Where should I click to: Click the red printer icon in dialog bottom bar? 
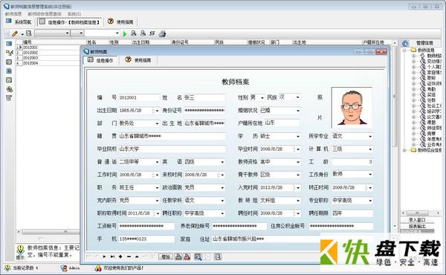pyautogui.click(x=187, y=257)
